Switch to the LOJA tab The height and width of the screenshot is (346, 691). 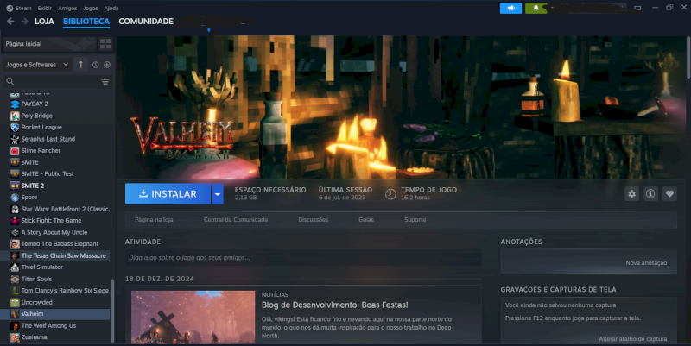(44, 21)
